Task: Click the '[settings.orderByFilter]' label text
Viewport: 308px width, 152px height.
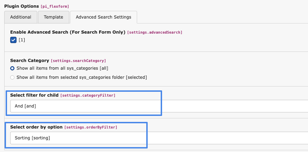Action: [x=91, y=127]
